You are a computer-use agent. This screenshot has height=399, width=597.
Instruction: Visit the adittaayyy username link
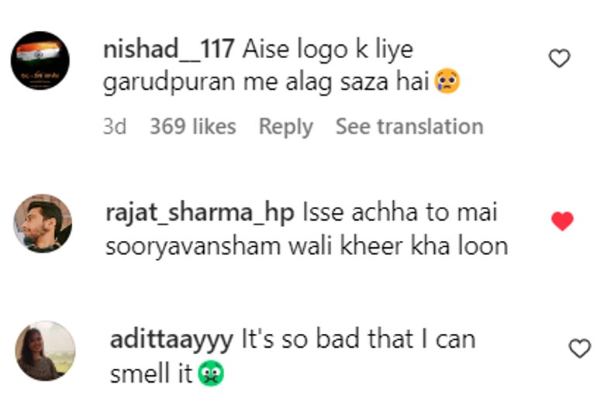(171, 339)
